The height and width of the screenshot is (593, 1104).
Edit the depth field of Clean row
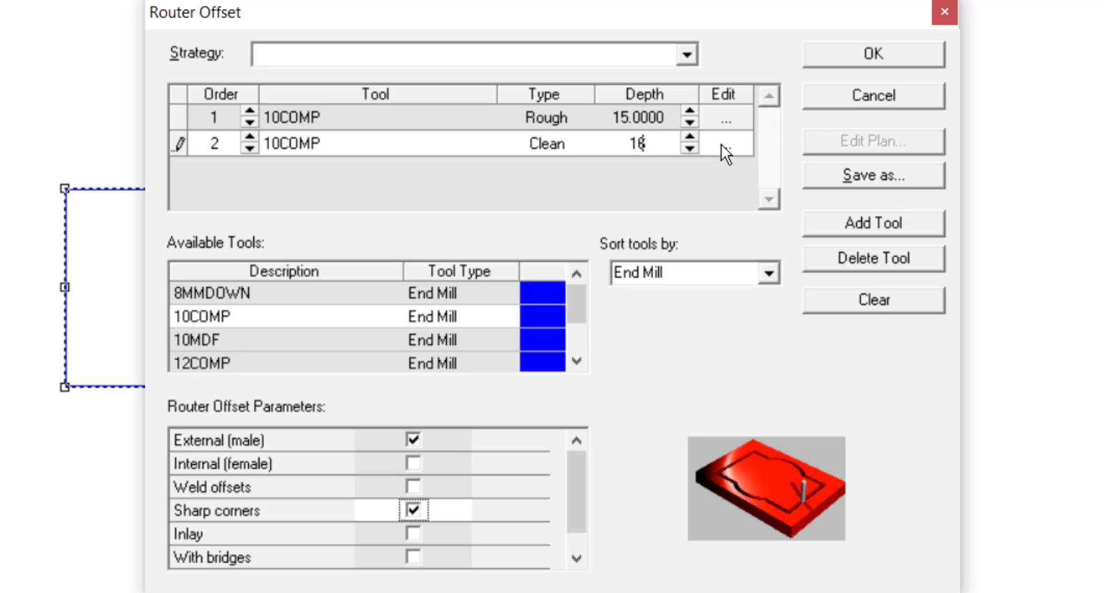[638, 144]
